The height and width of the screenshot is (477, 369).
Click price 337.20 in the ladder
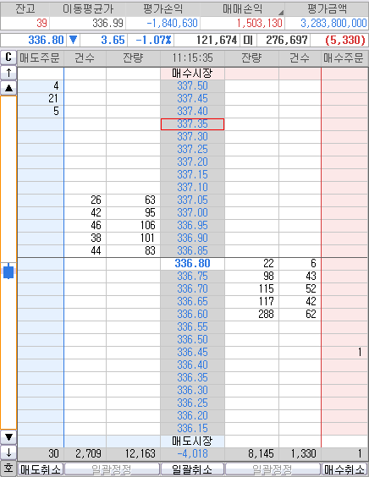192,162
